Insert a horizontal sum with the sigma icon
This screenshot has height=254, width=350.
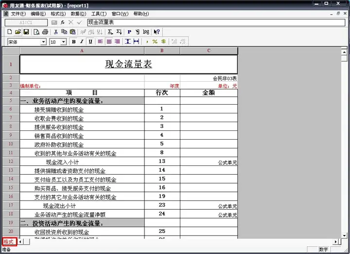(110, 32)
